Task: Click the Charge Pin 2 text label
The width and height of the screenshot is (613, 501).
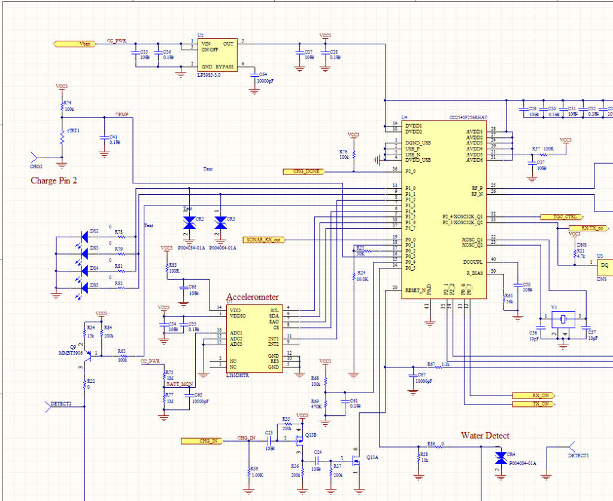Action: [x=54, y=180]
